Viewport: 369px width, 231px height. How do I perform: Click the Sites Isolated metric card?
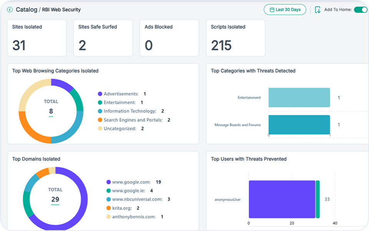pos(37,38)
